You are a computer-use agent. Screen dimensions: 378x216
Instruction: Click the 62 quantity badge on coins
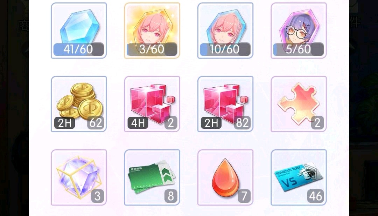click(96, 123)
